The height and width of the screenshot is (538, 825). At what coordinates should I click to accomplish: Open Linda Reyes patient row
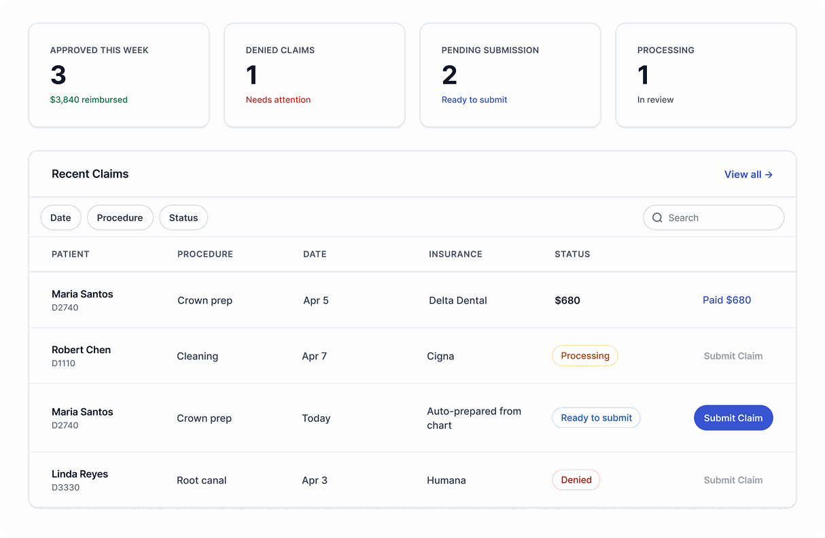(x=412, y=480)
